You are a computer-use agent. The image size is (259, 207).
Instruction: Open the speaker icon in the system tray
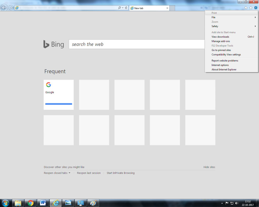pos(237,203)
